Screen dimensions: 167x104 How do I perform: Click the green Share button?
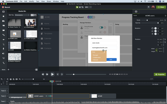(161, 7)
